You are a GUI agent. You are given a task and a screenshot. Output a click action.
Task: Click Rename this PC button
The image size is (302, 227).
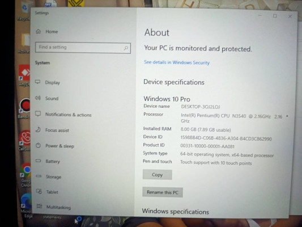pos(163,192)
